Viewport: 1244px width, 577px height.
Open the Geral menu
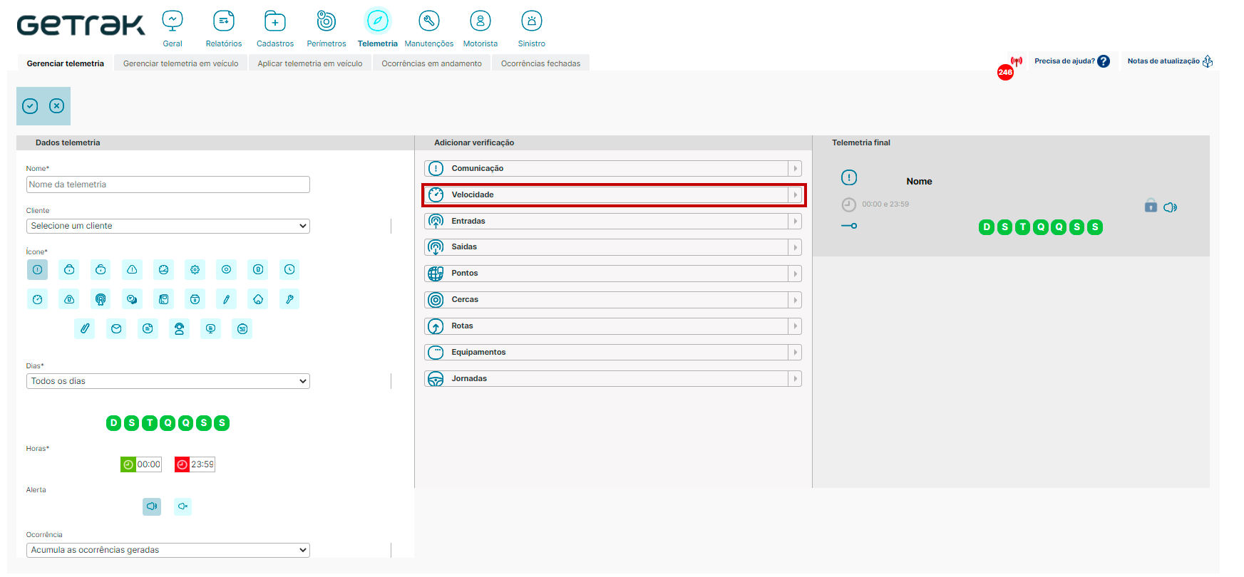(x=173, y=28)
